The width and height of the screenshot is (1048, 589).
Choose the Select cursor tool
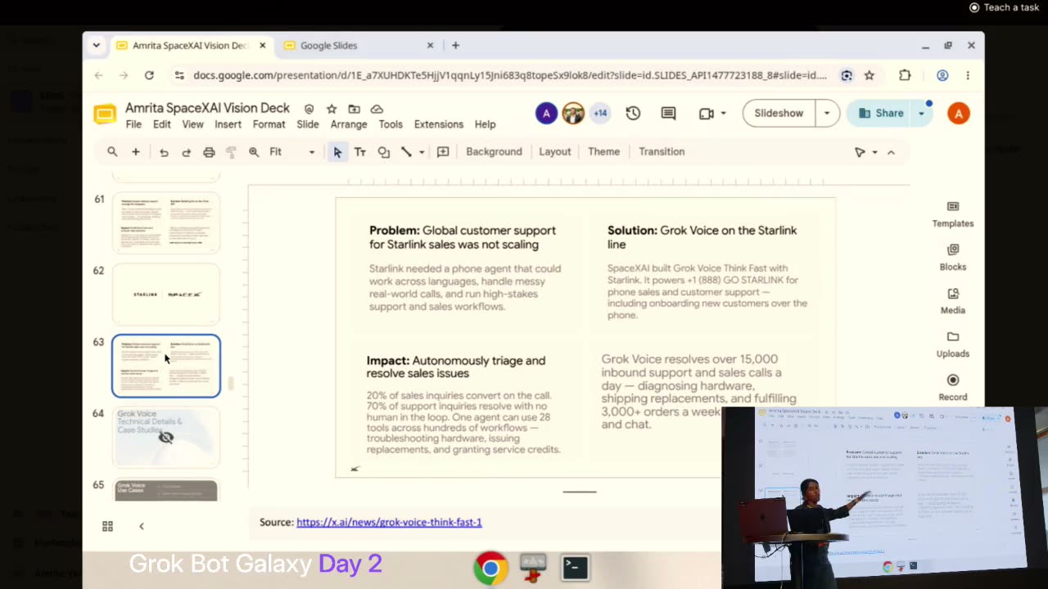pos(337,152)
